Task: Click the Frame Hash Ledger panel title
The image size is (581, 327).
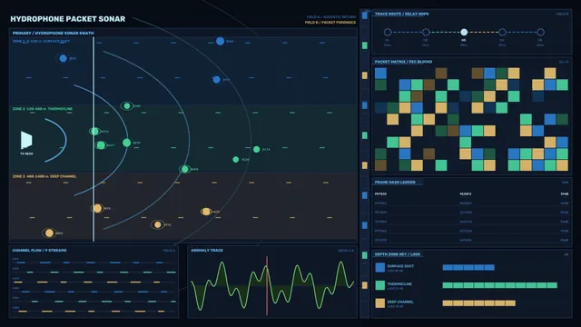Action: pos(395,182)
